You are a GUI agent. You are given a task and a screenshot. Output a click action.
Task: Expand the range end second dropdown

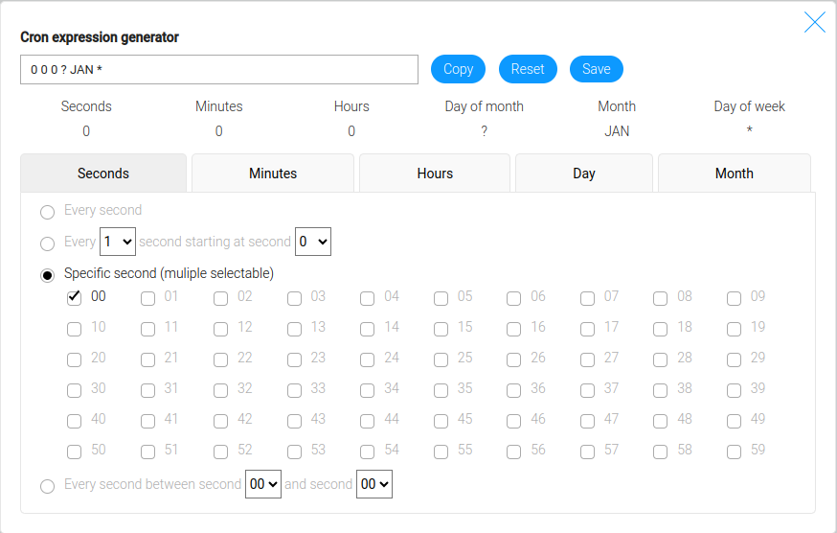[374, 485]
